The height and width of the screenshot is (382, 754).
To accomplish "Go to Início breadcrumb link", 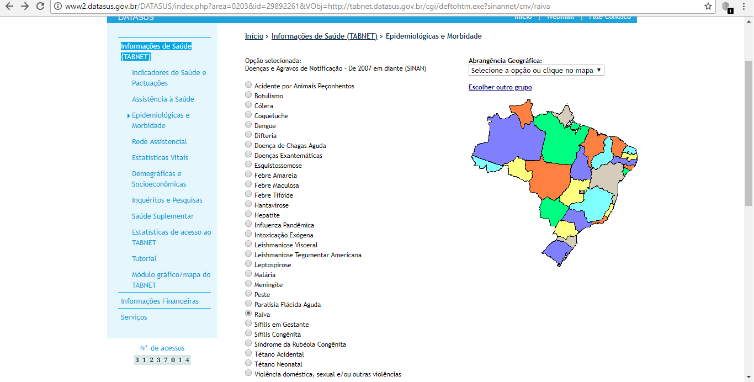I will click(254, 36).
